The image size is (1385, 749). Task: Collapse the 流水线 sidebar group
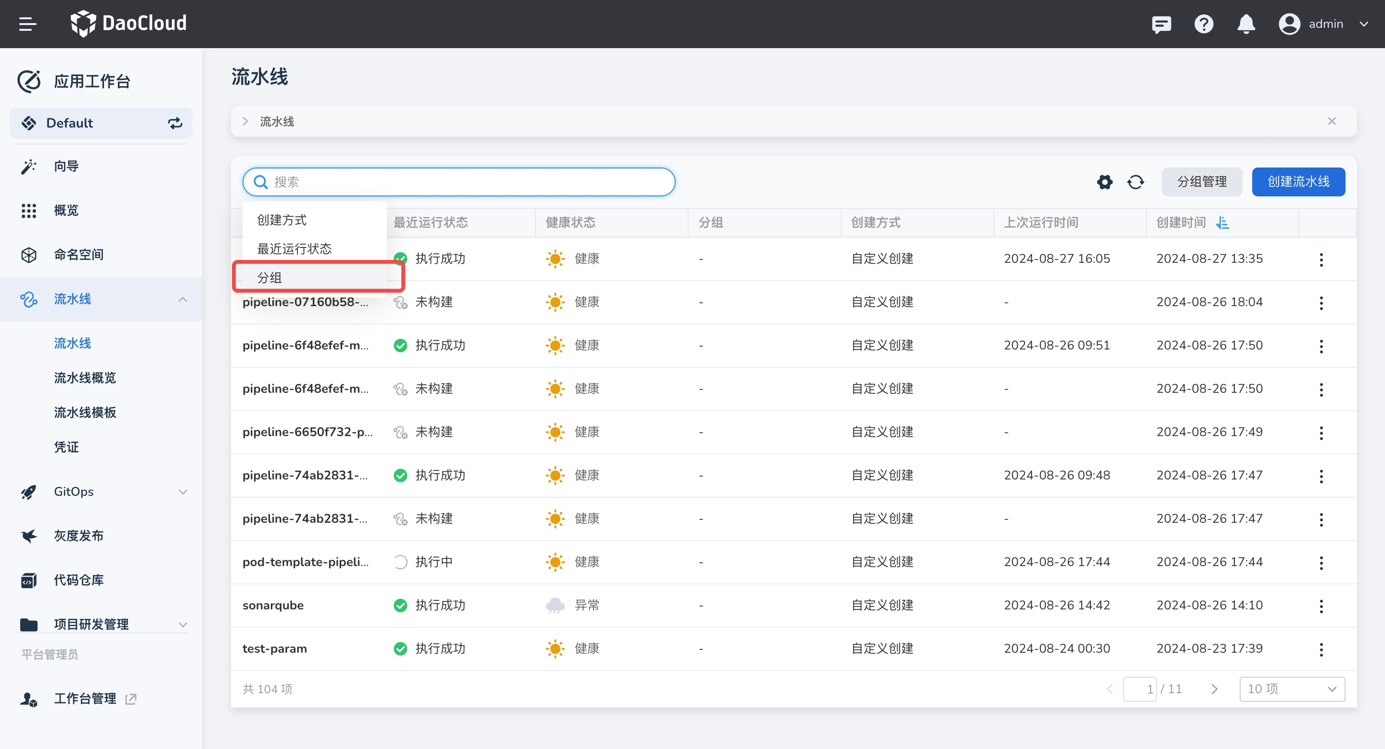coord(183,299)
